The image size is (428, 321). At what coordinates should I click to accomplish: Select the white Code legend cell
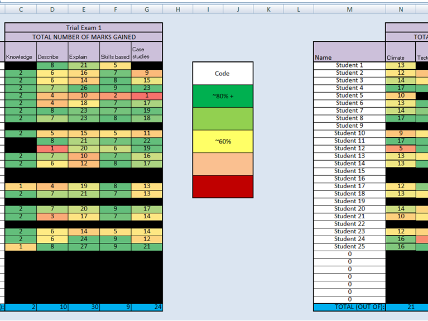[223, 73]
